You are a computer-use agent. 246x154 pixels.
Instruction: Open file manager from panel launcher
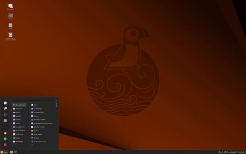(11, 152)
